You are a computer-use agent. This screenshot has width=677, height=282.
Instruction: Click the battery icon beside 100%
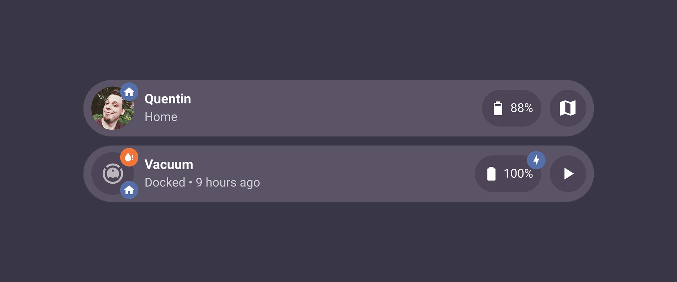[491, 174]
